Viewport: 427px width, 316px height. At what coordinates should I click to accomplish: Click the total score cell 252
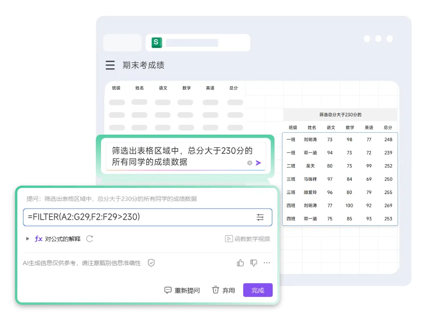click(x=388, y=166)
